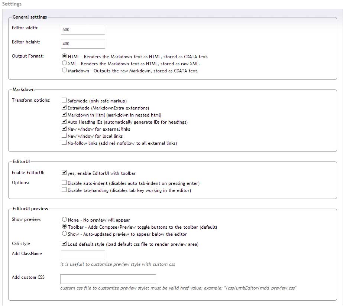Select None preview radio button
The width and height of the screenshot is (343, 307).
click(x=64, y=219)
